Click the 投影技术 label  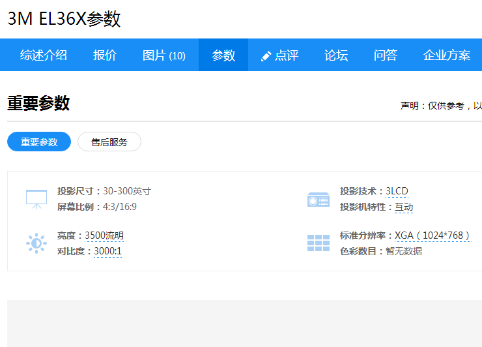[358, 191]
